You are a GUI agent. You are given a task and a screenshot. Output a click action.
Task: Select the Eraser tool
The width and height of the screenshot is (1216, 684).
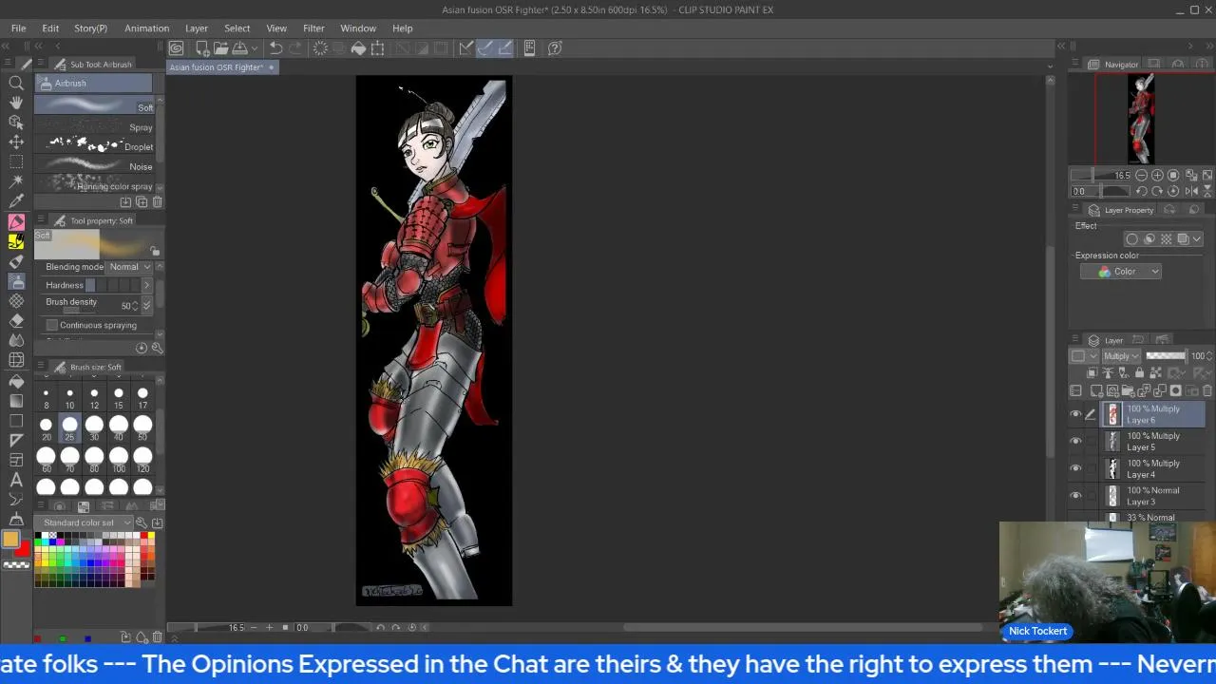[16, 320]
